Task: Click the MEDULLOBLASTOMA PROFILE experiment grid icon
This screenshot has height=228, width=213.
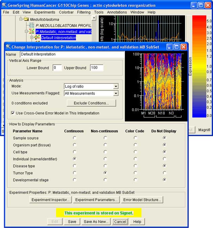Action: click(x=32, y=25)
